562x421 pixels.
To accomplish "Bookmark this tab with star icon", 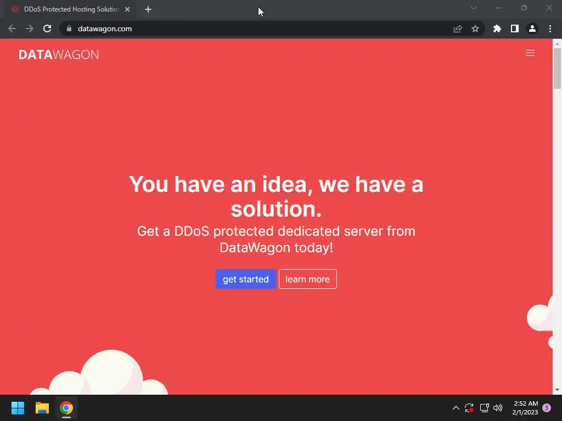I will pyautogui.click(x=475, y=29).
